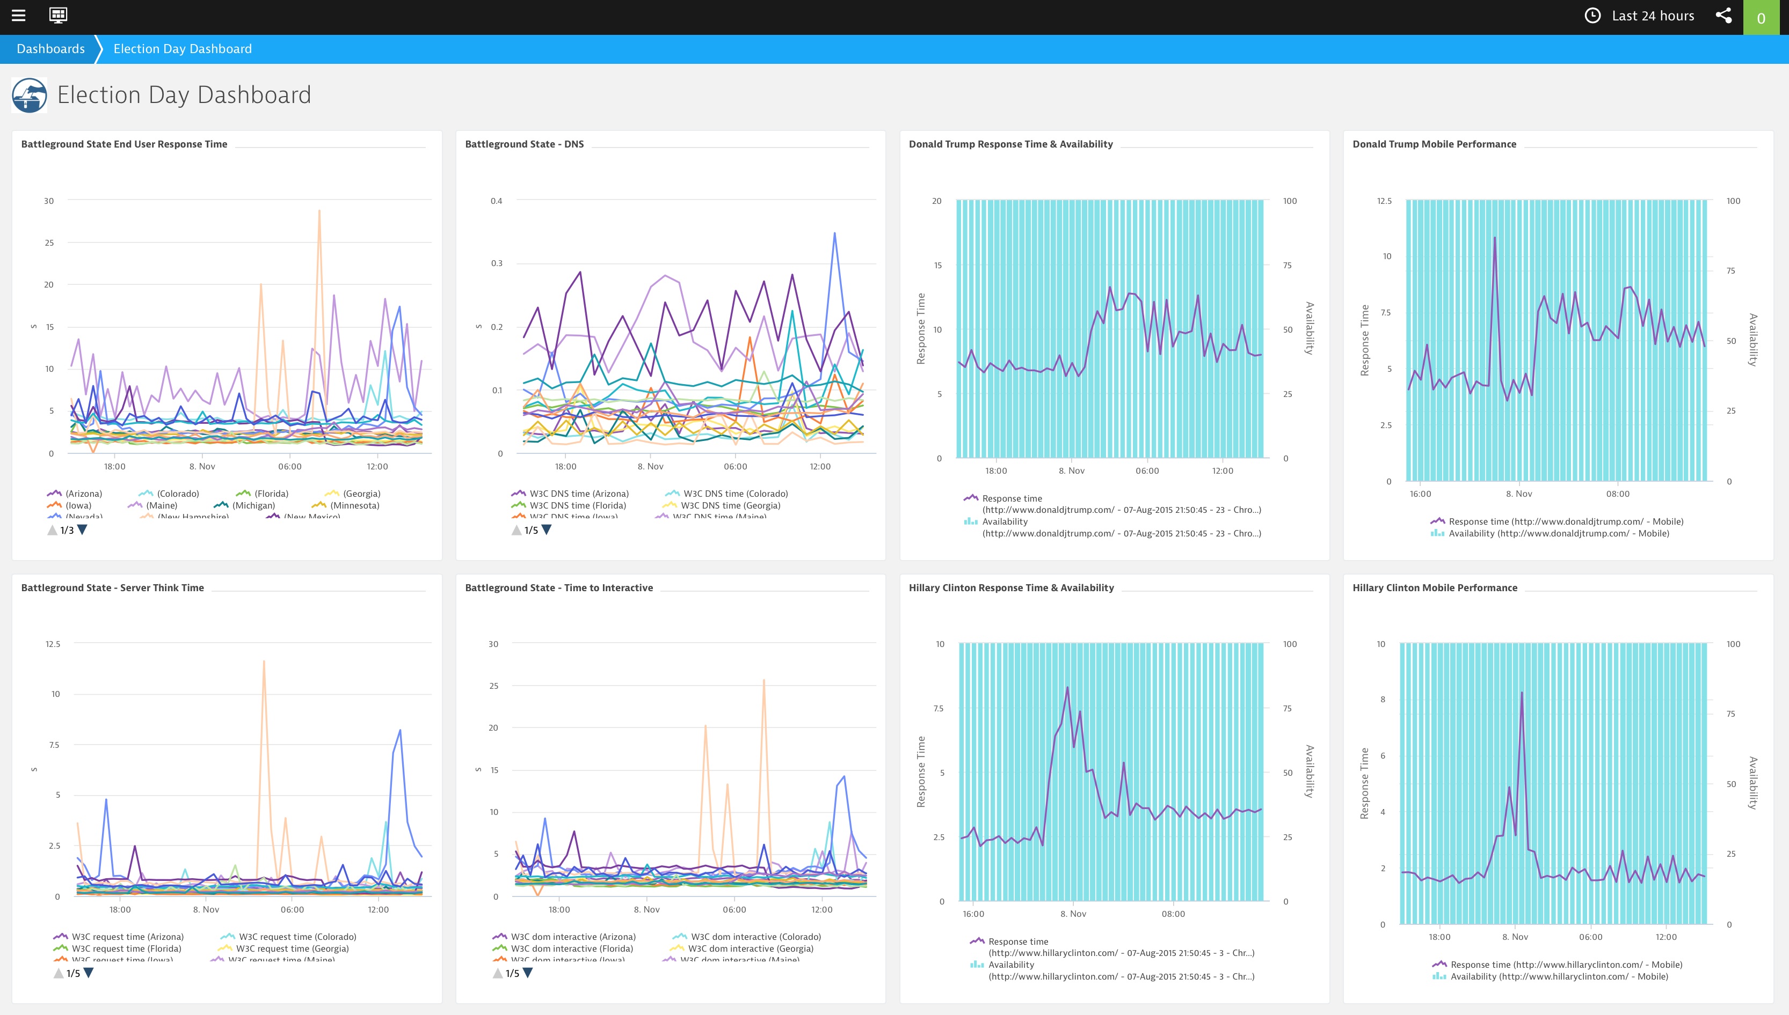Hide W3C DNS time (Georgia) series
Viewport: 1789px width, 1015px height.
click(721, 505)
